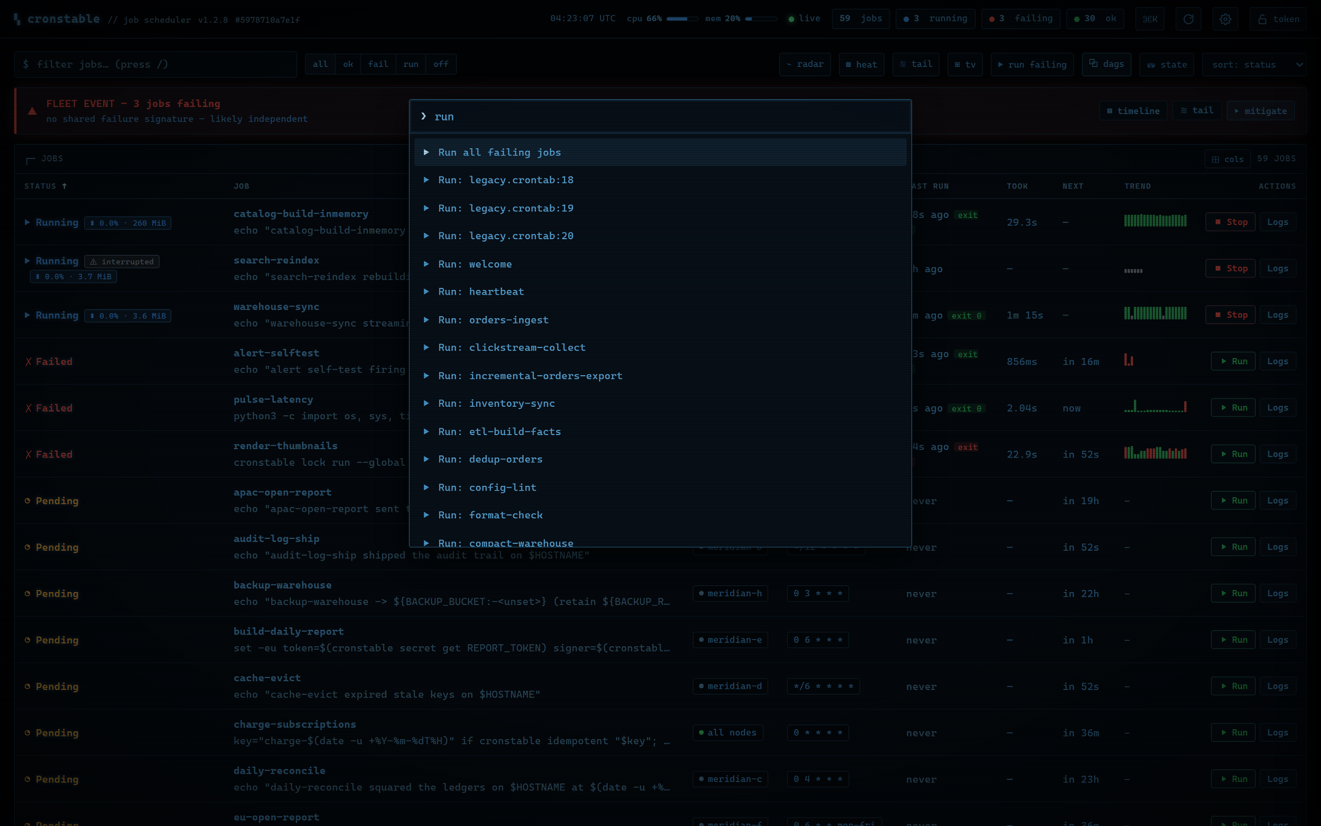Image resolution: width=1321 pixels, height=826 pixels.
Task: Click the mem usage bar
Action: pyautogui.click(x=760, y=19)
